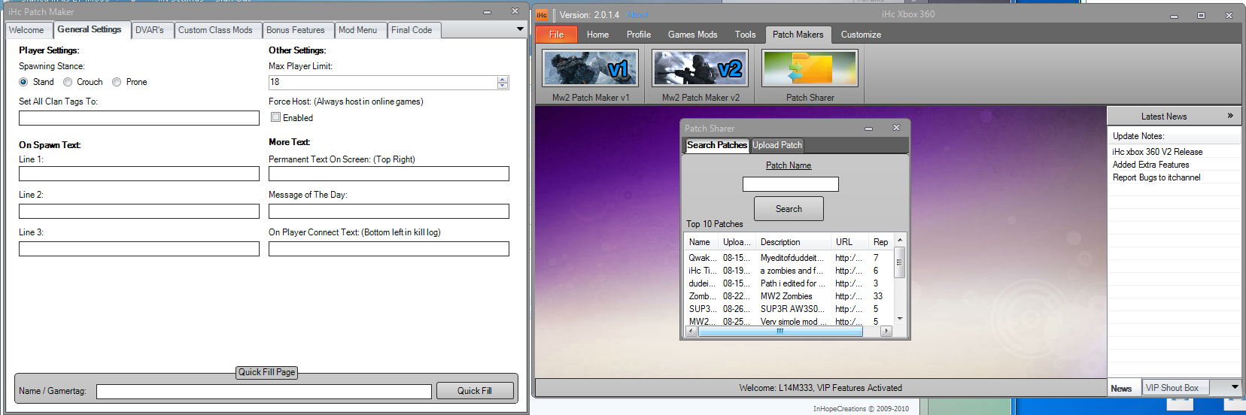Click 'iHc xbox 360 V2 Release' news item
Screen dimensions: 1246x415
click(x=1158, y=152)
